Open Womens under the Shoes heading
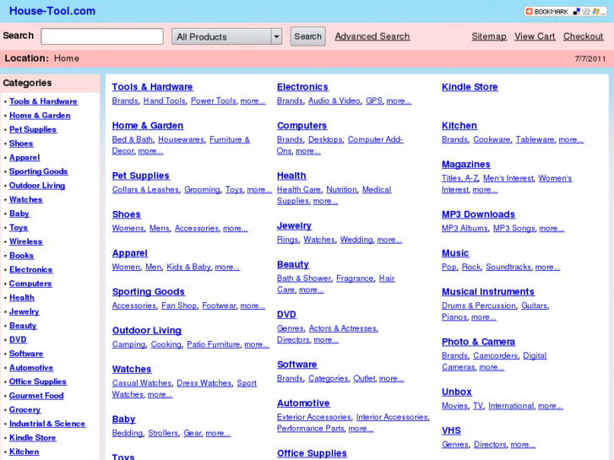 coord(128,229)
